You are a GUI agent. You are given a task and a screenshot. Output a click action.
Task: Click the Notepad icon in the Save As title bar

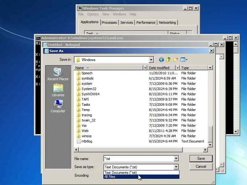(46, 51)
